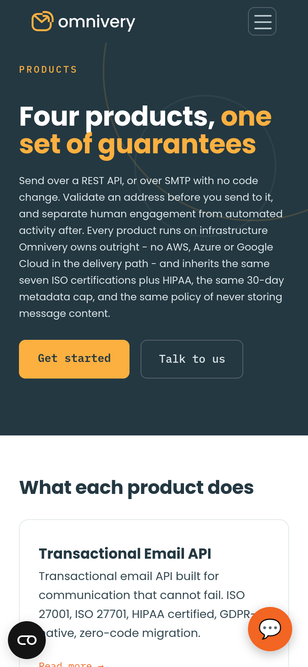Click the orange envelope logo icon
Image resolution: width=308 pixels, height=667 pixels.
tap(42, 21)
